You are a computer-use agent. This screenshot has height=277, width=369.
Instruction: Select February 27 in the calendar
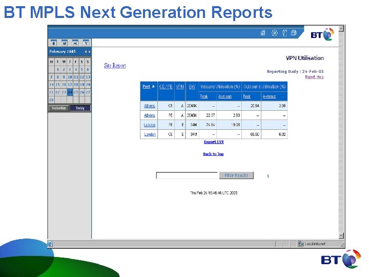point(88,92)
